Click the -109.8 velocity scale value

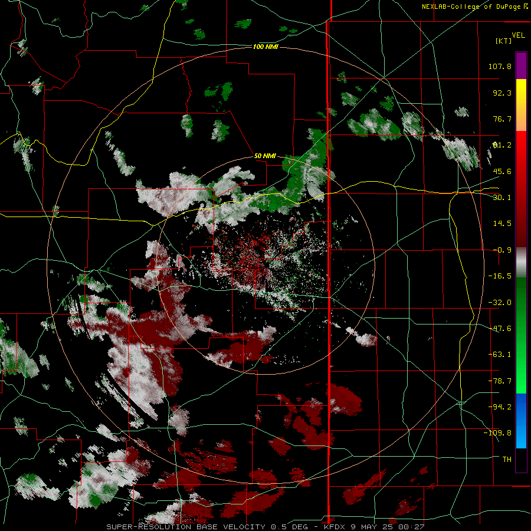point(497,433)
